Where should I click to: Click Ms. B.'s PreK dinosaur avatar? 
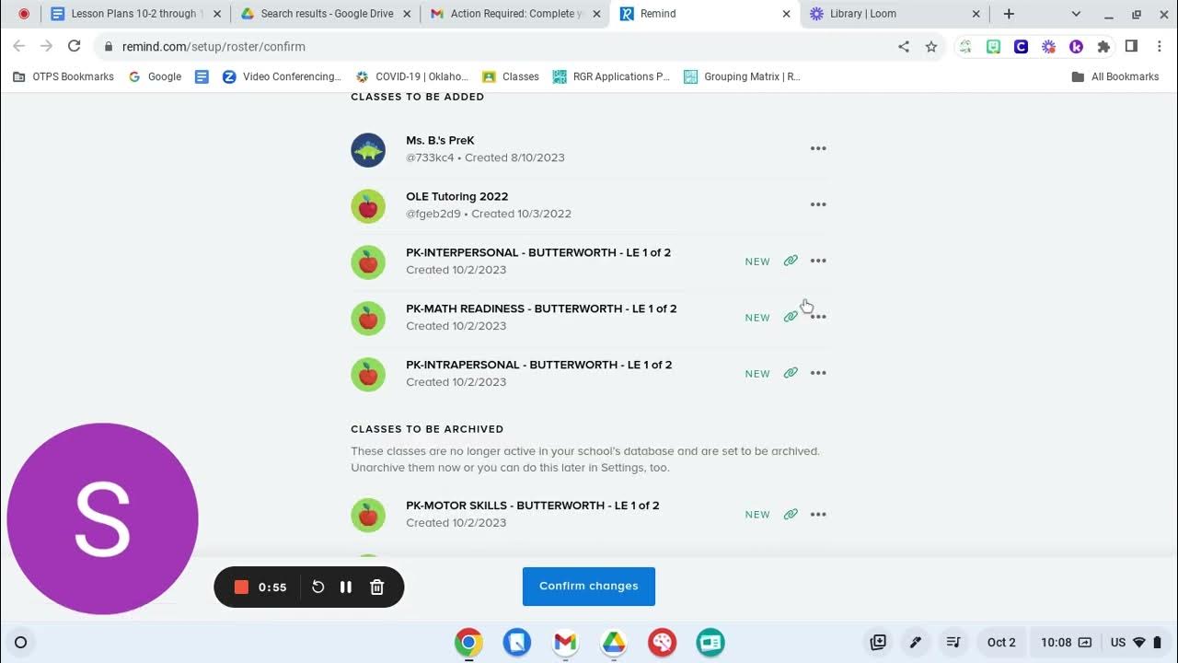[x=368, y=149]
